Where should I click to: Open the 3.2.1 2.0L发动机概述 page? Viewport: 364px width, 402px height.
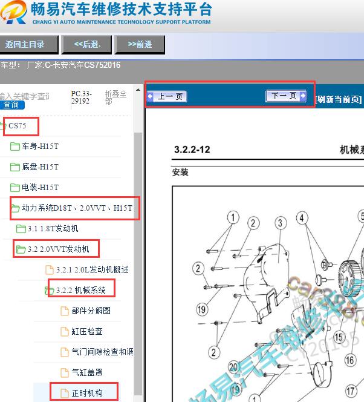coord(93,269)
